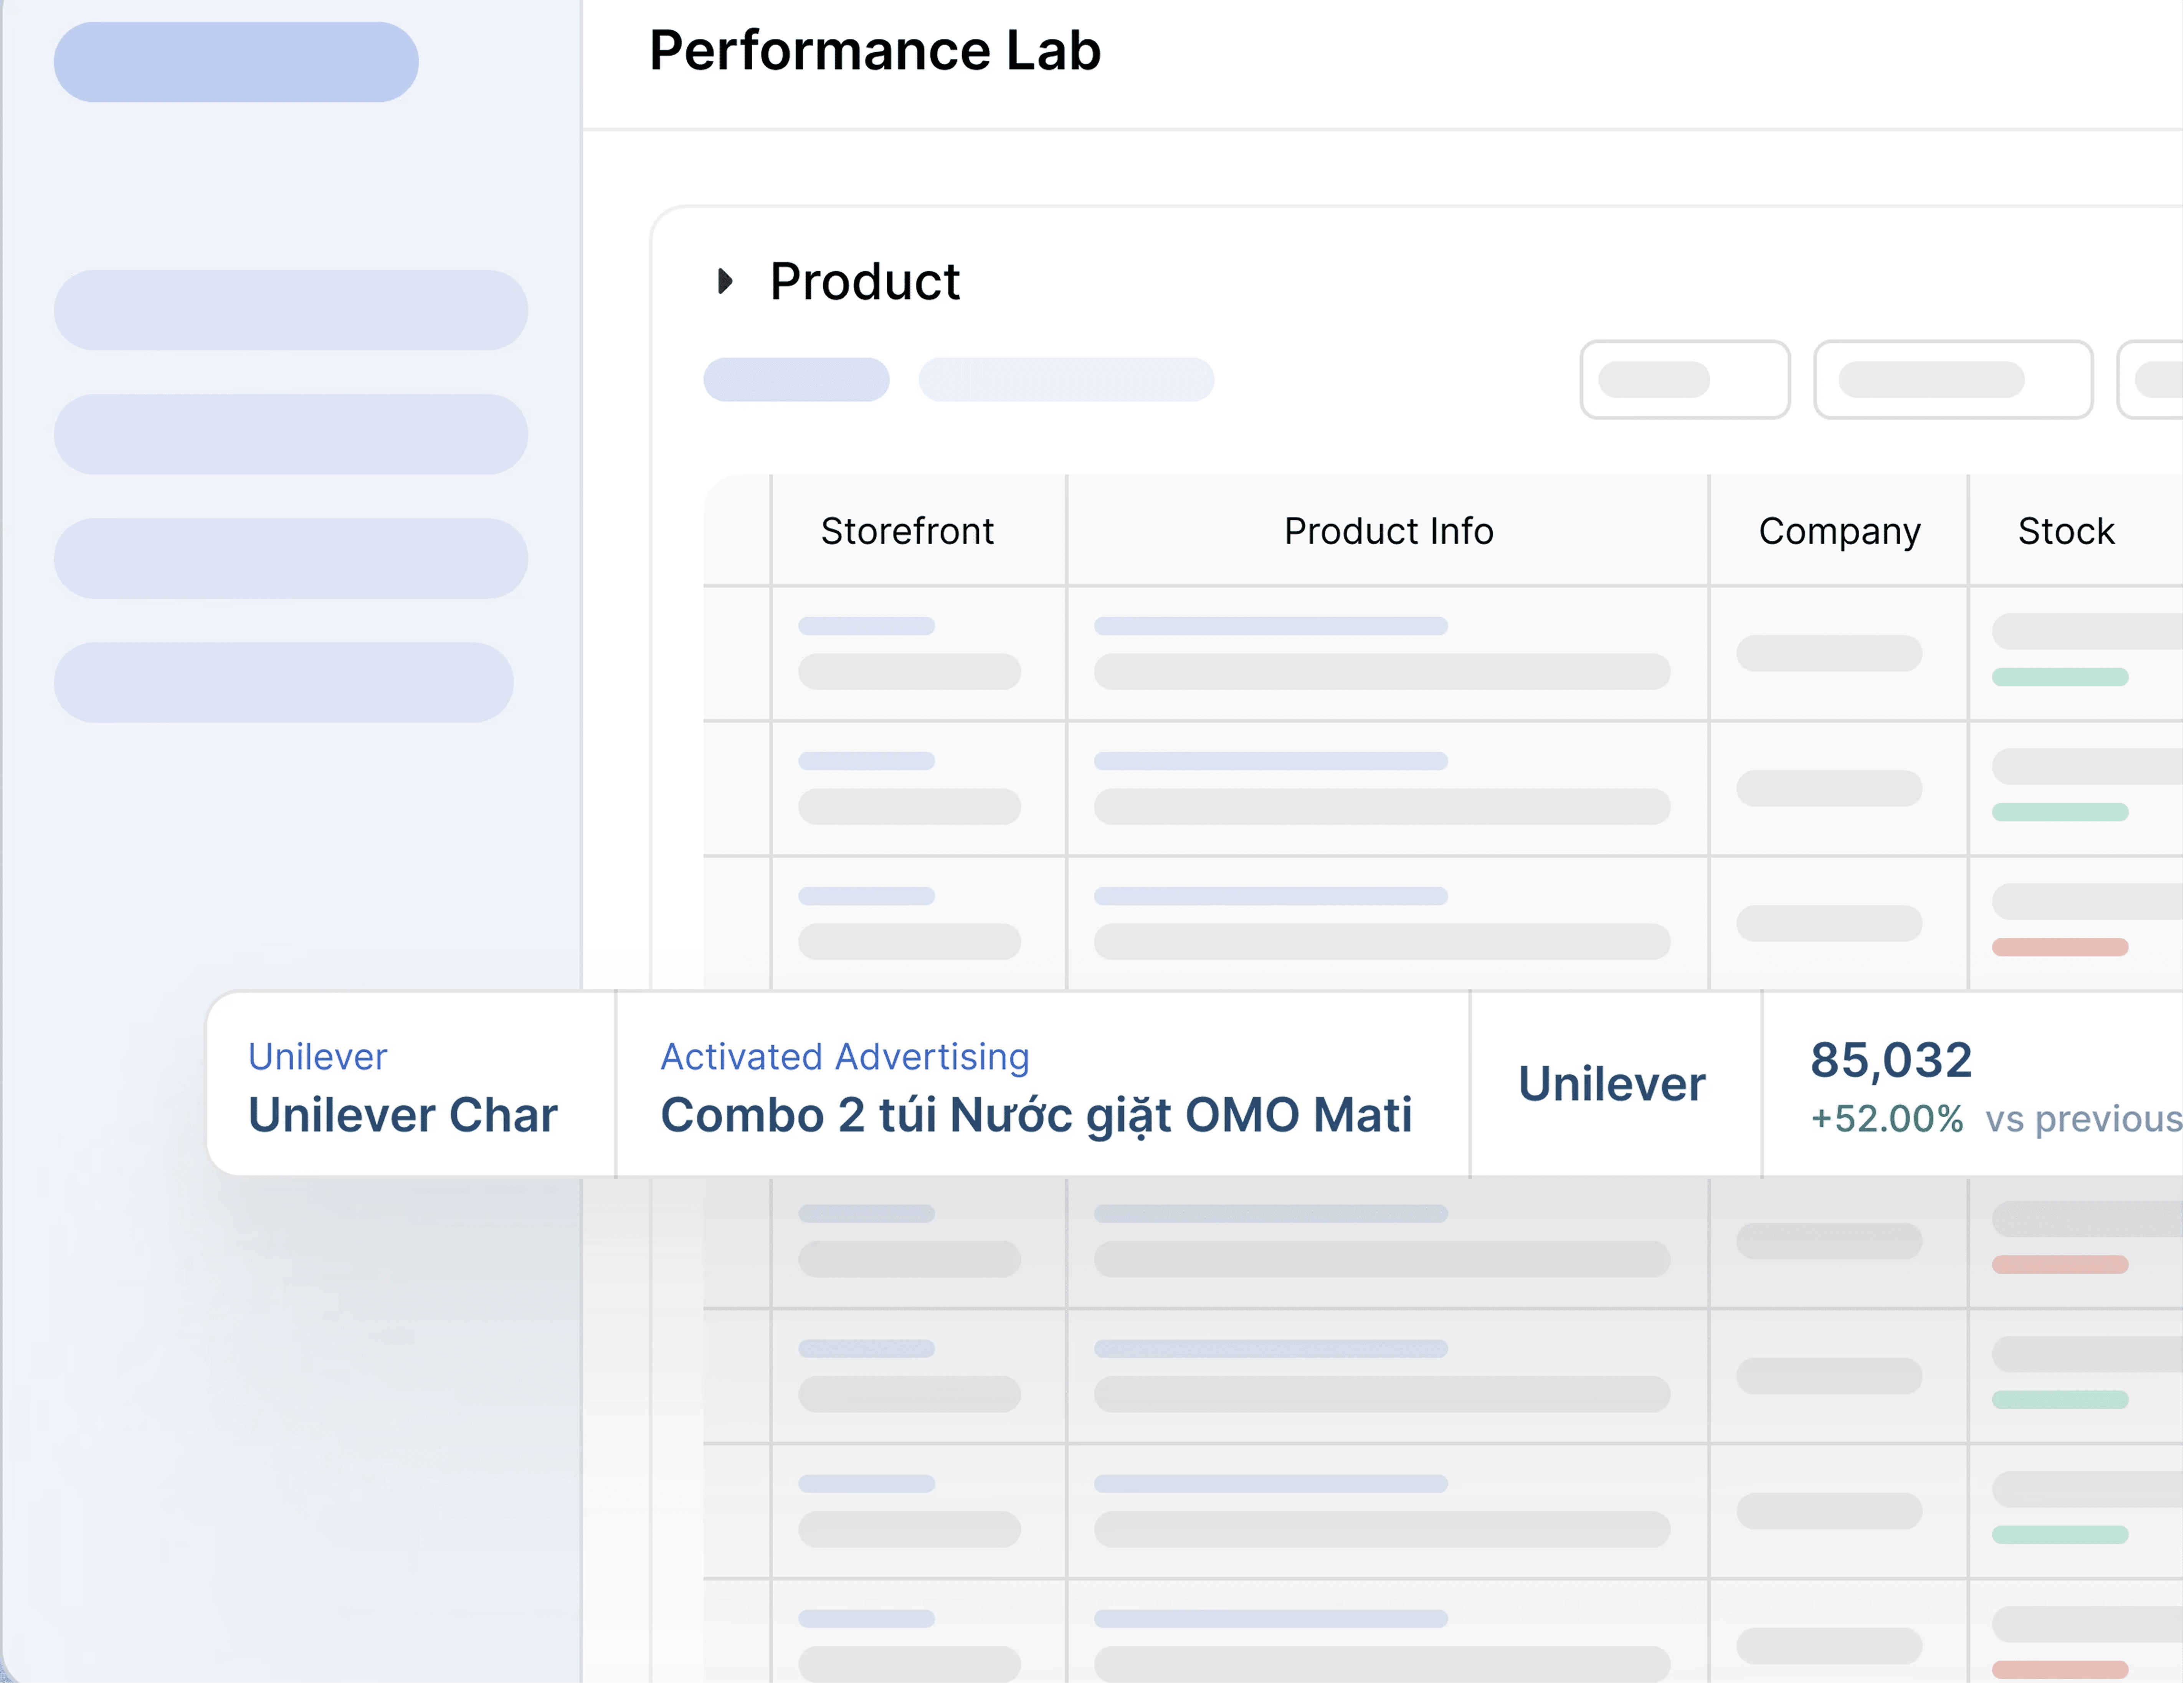Select the second lighter tab pill under Product

[x=1066, y=380]
